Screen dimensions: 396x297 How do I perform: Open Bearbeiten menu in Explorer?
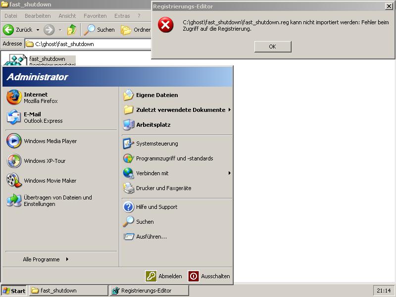[38, 16]
